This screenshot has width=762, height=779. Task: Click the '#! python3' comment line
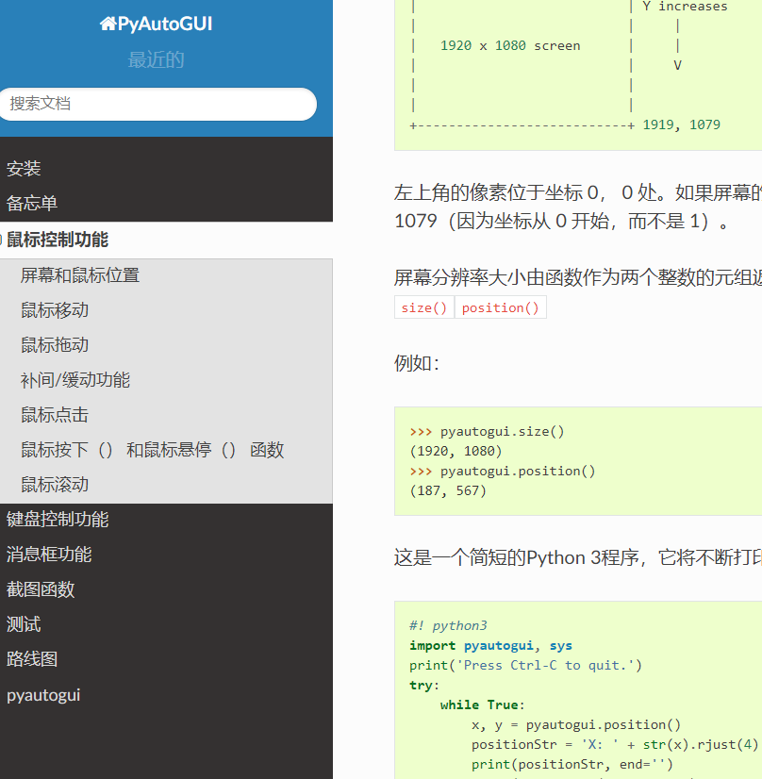(x=448, y=625)
